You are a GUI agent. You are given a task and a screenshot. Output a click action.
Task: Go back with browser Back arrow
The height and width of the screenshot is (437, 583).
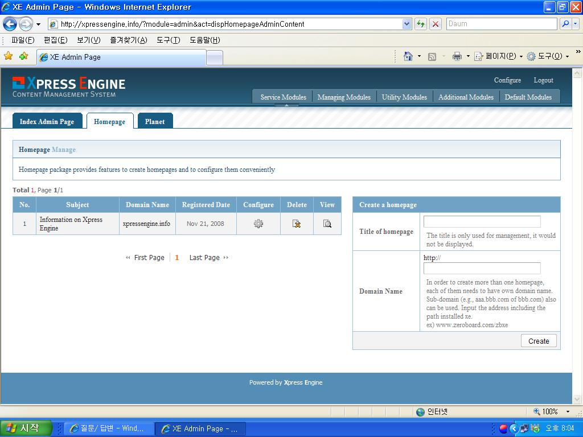click(x=10, y=24)
